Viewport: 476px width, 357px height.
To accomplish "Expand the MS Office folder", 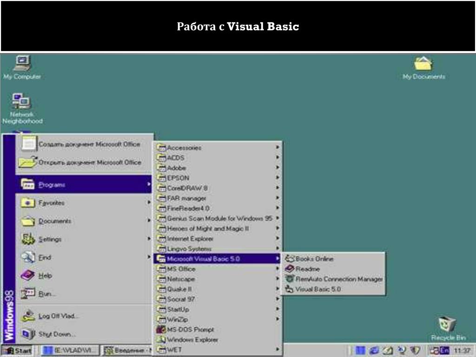I will tap(218, 269).
